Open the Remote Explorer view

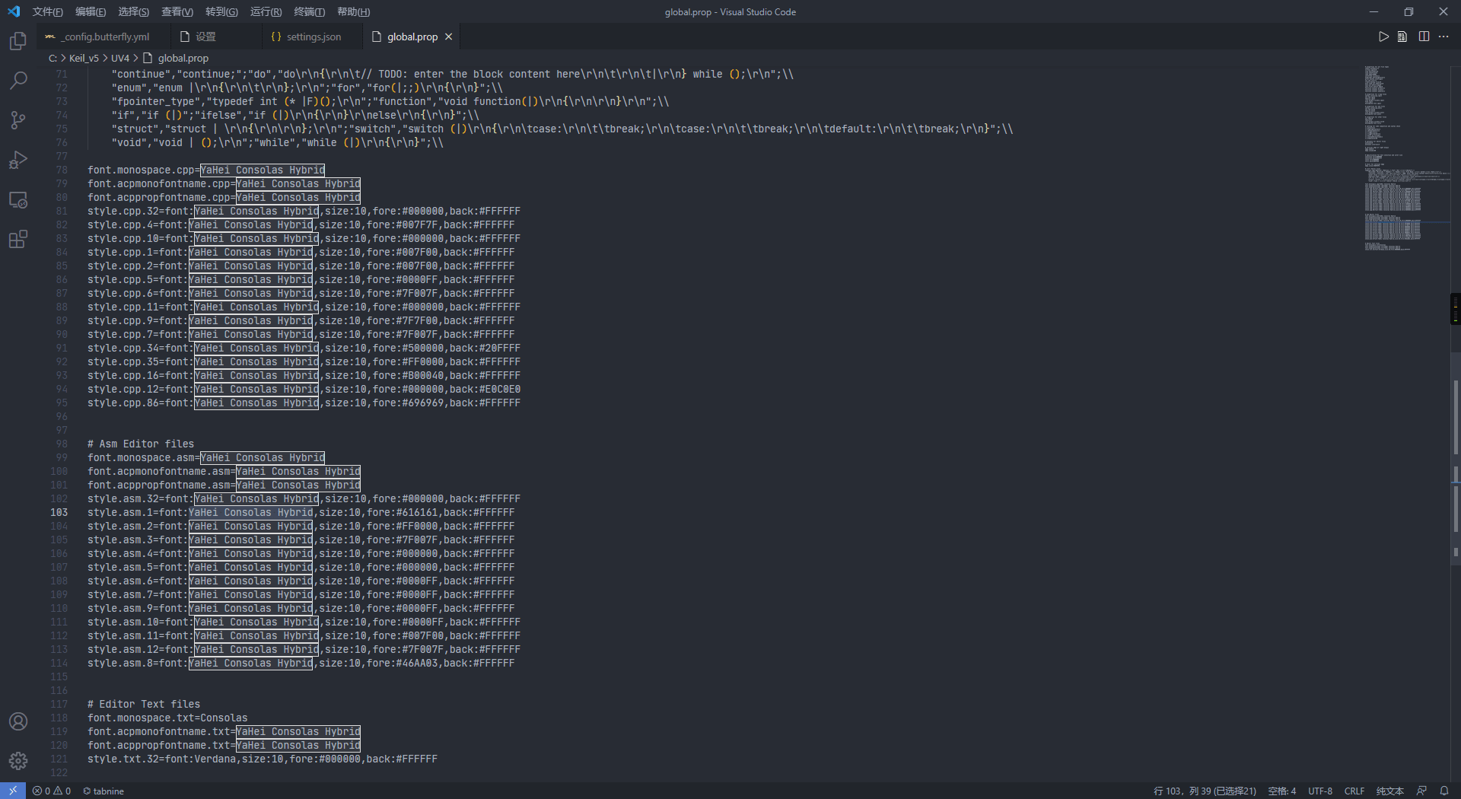pyautogui.click(x=18, y=200)
